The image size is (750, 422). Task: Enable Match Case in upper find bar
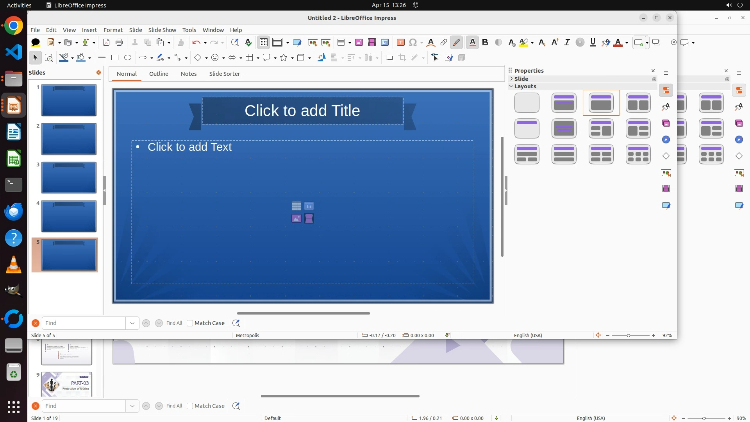click(x=190, y=323)
